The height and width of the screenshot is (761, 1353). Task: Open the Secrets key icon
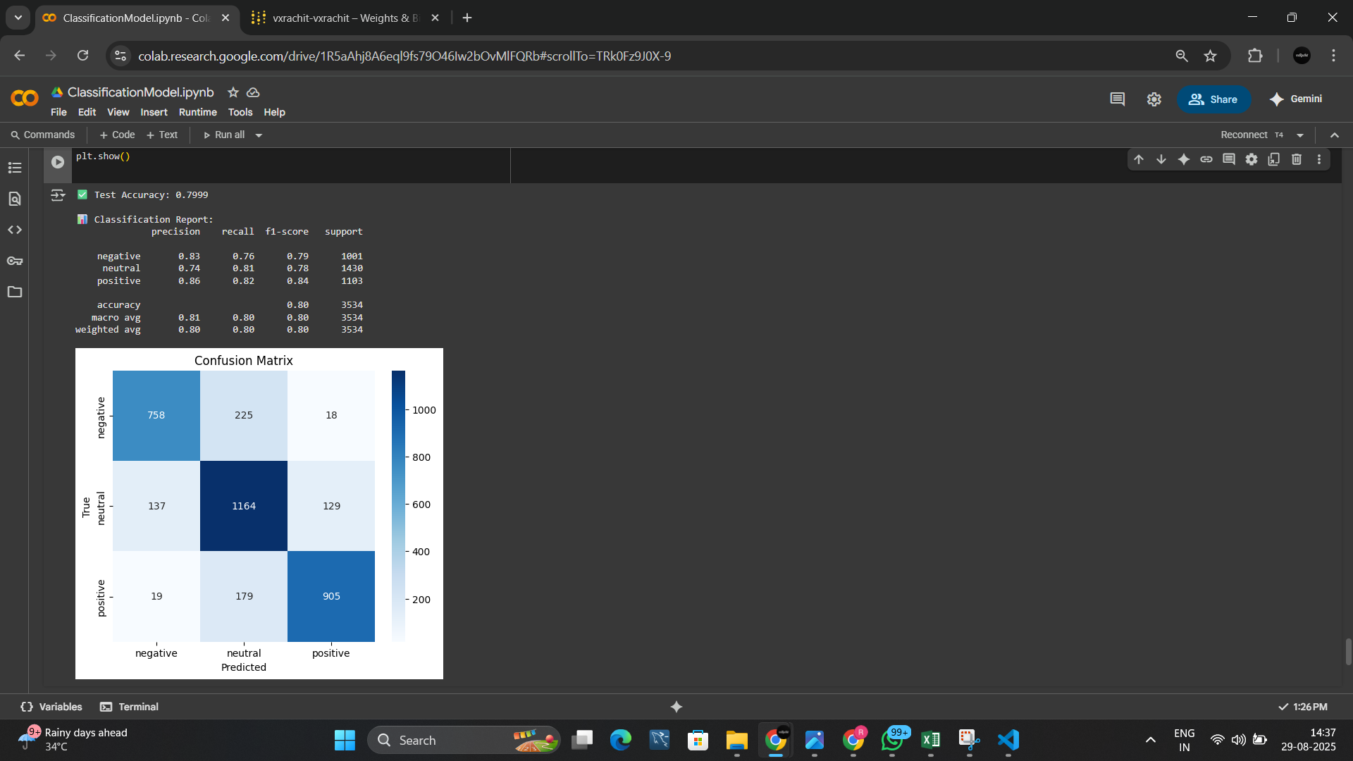point(15,261)
